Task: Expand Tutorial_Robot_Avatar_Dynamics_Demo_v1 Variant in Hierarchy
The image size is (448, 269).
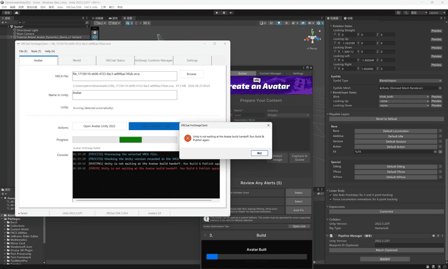Action: click(x=11, y=37)
